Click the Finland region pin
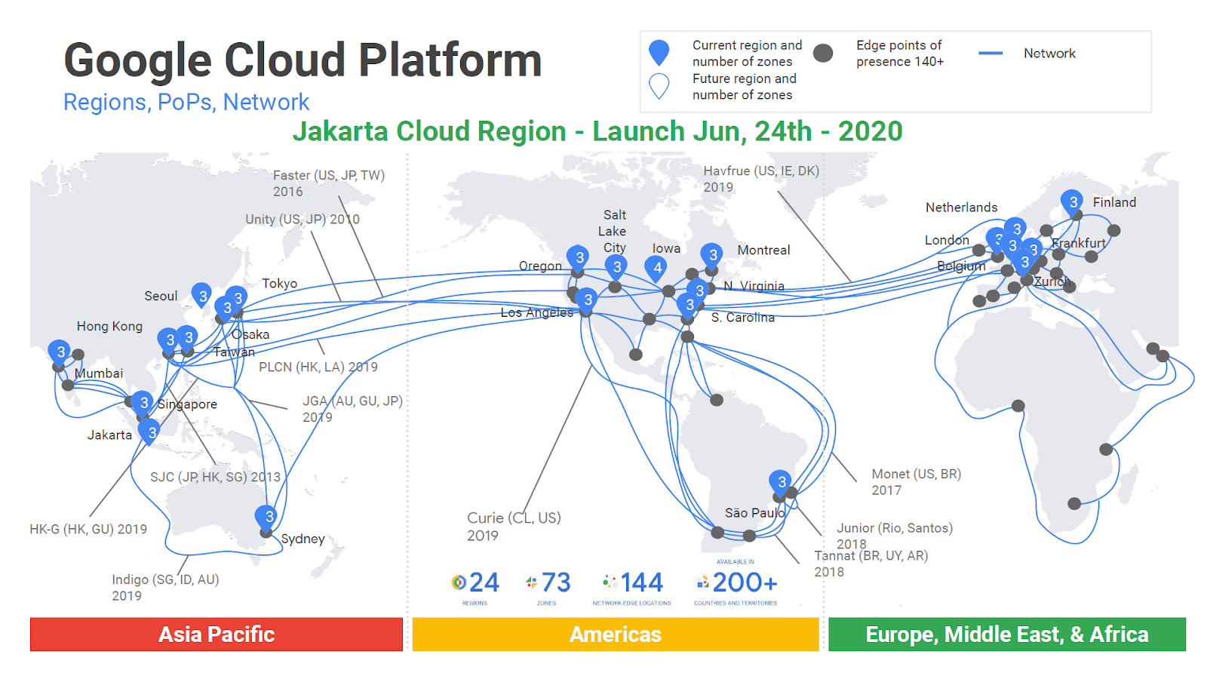The height and width of the screenshot is (679, 1207). [1072, 203]
